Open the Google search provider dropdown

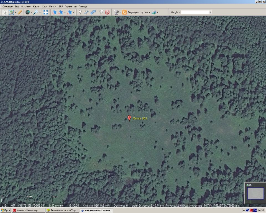[179, 12]
